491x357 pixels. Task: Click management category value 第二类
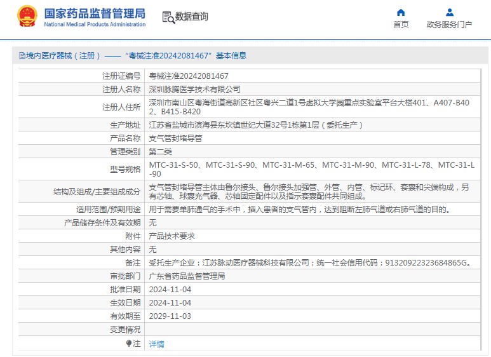click(x=160, y=152)
